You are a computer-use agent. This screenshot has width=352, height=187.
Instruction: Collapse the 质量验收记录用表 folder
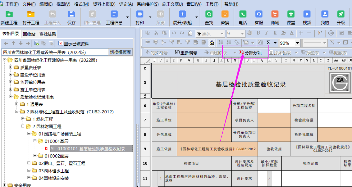click(11, 97)
